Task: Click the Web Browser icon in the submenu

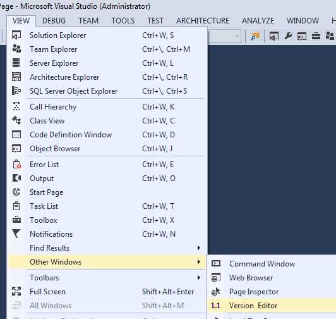Action: [x=216, y=277]
